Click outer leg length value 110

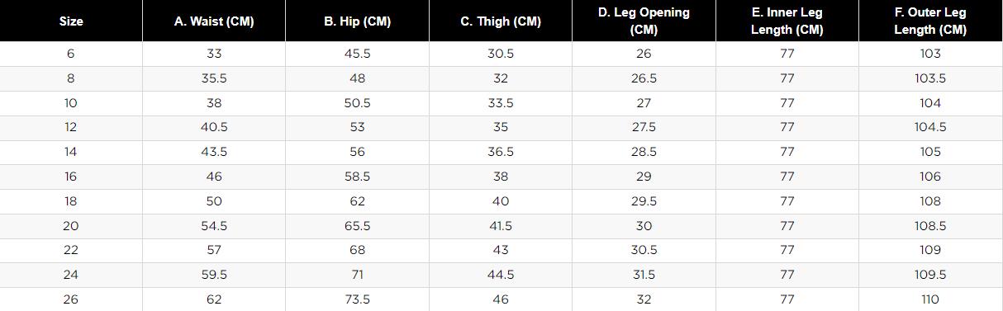pos(930,299)
